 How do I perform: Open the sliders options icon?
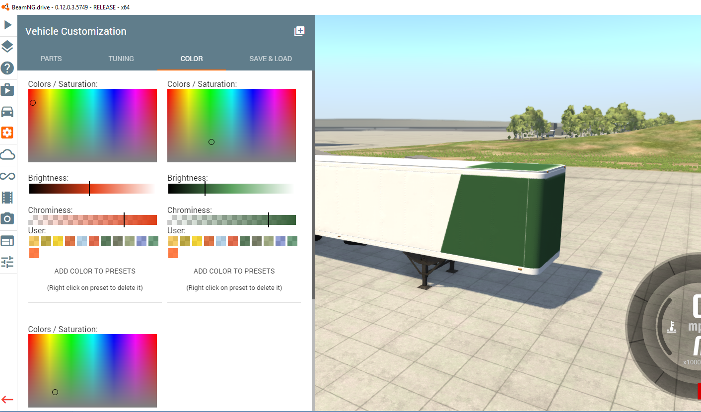7,262
